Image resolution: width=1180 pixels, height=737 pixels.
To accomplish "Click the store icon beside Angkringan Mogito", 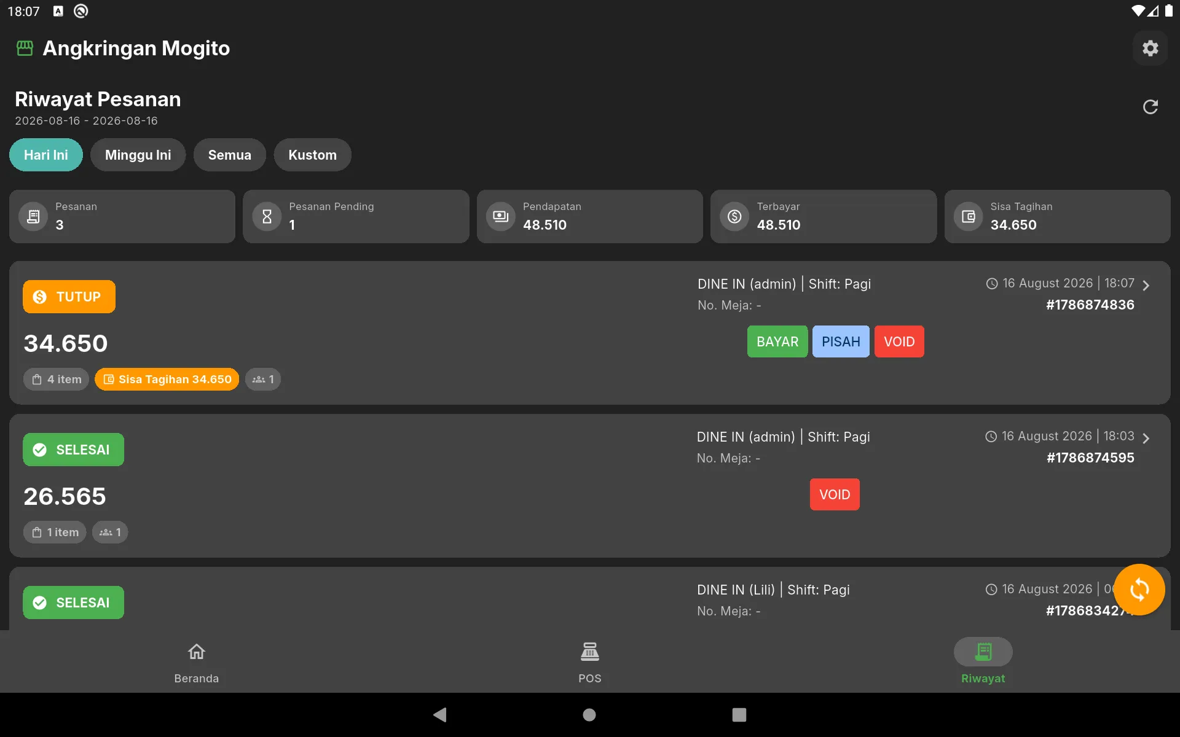I will [x=25, y=48].
